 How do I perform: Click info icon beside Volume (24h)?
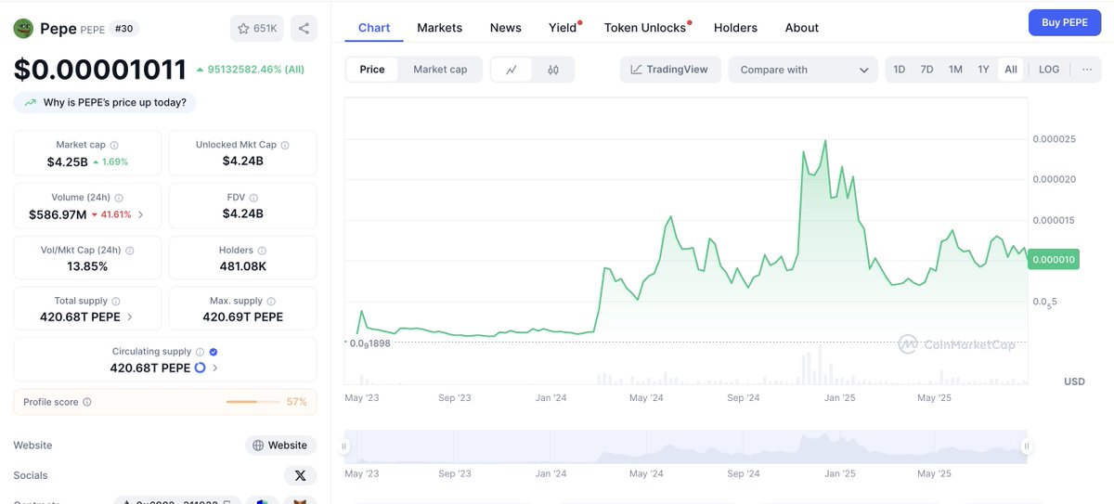[119, 198]
